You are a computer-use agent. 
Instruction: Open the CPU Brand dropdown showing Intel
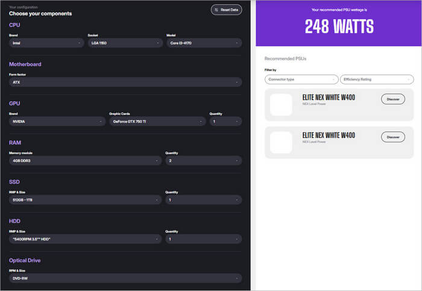[x=46, y=43]
